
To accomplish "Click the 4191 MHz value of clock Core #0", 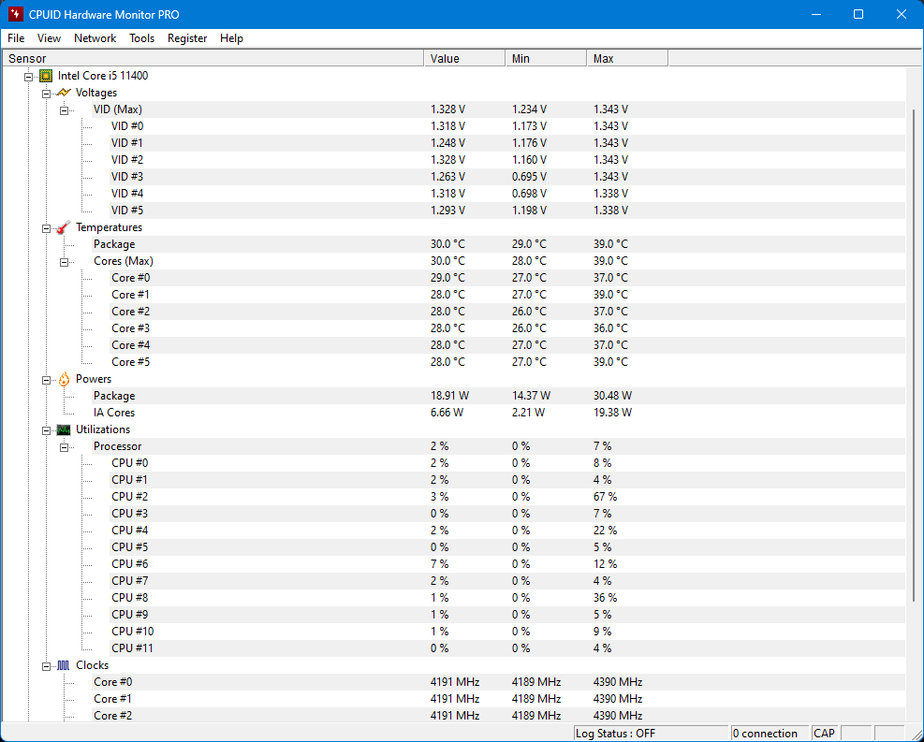I will pyautogui.click(x=455, y=682).
